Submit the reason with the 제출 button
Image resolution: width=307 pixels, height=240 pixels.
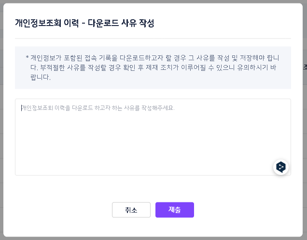point(174,210)
